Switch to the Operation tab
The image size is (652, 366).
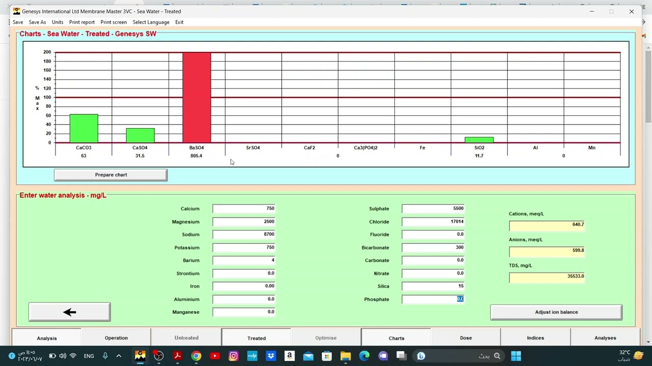(116, 338)
